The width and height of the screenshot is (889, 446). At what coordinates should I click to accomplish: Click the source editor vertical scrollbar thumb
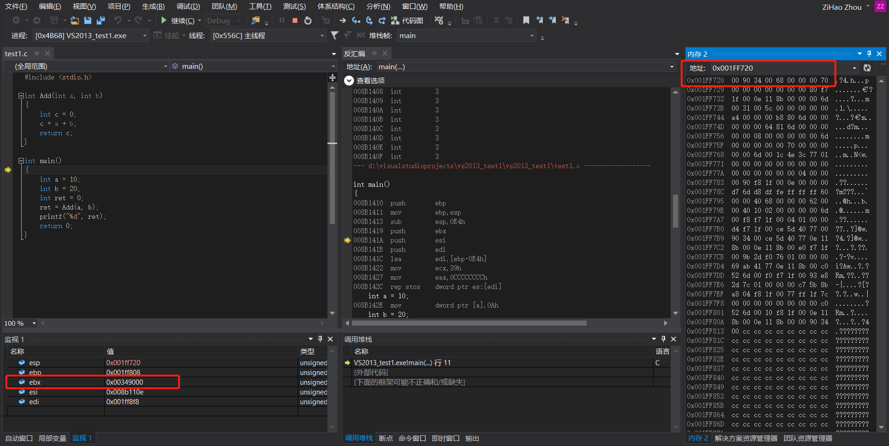click(x=332, y=158)
